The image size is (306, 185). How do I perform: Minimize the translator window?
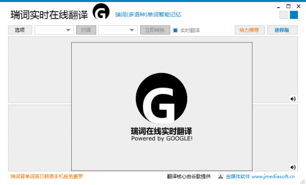(x=278, y=7)
